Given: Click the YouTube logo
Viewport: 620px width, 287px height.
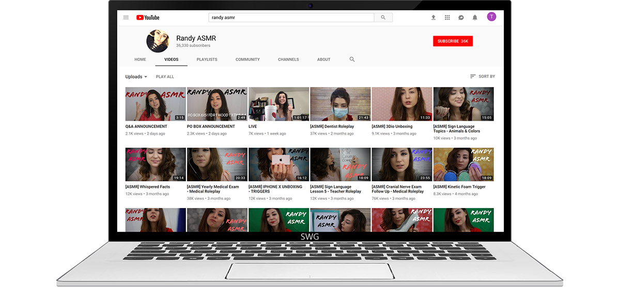Looking at the screenshot, I should click(148, 18).
